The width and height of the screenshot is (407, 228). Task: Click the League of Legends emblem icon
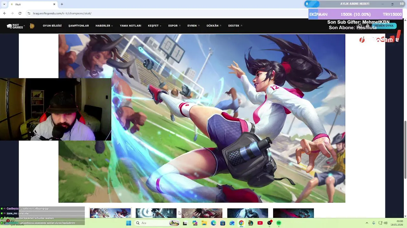[x=32, y=26]
